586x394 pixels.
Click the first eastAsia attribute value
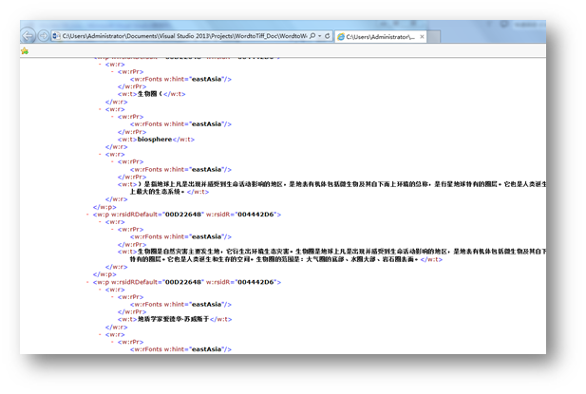(206, 79)
